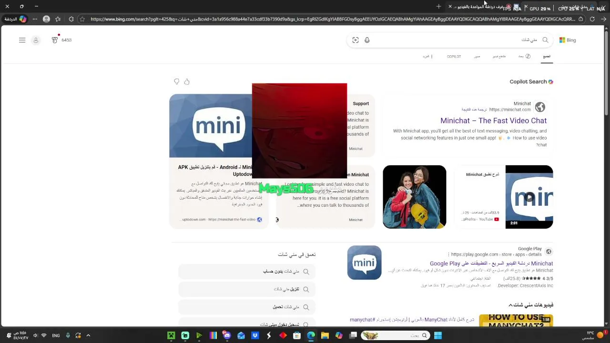Collapse the فيديوهات مني شات section
The height and width of the screenshot is (343, 610).
coord(530,305)
